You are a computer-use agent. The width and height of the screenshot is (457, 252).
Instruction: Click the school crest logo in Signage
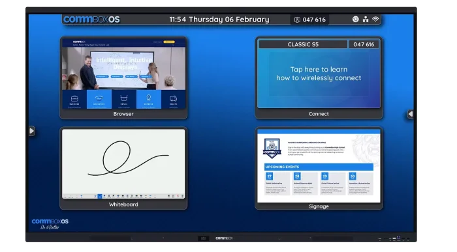pos(272,148)
